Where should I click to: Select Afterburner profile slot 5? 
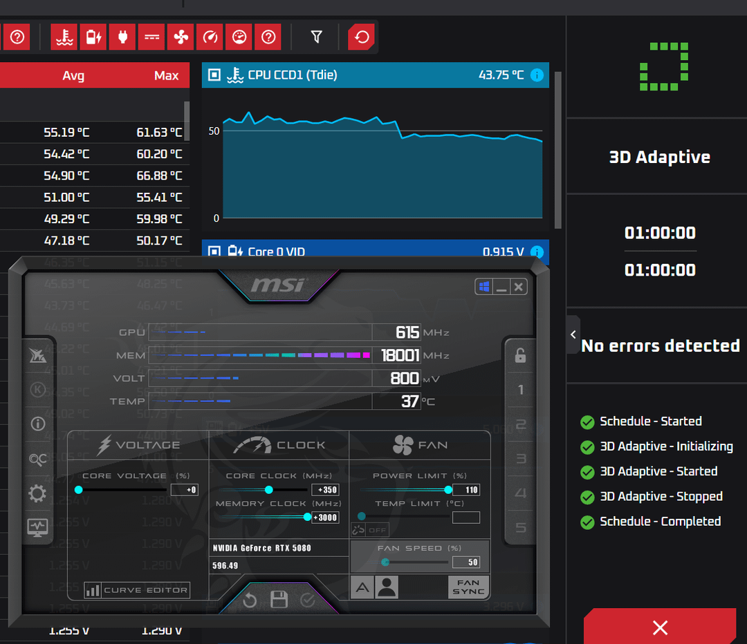[x=521, y=527]
